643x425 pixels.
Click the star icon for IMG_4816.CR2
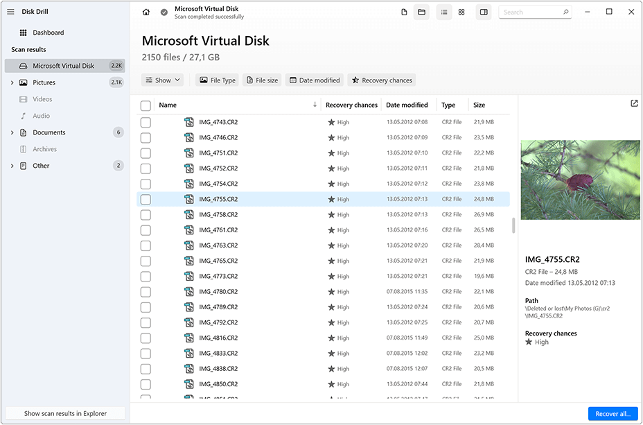coord(331,338)
